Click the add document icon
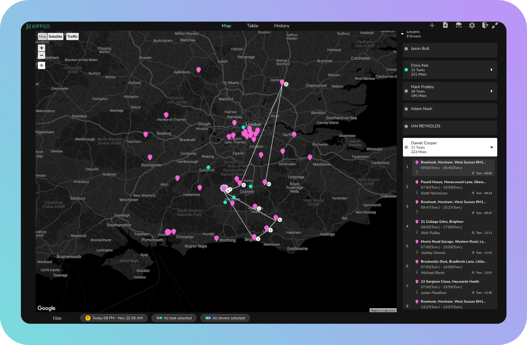Screen dimensions: 527x345 [446, 25]
